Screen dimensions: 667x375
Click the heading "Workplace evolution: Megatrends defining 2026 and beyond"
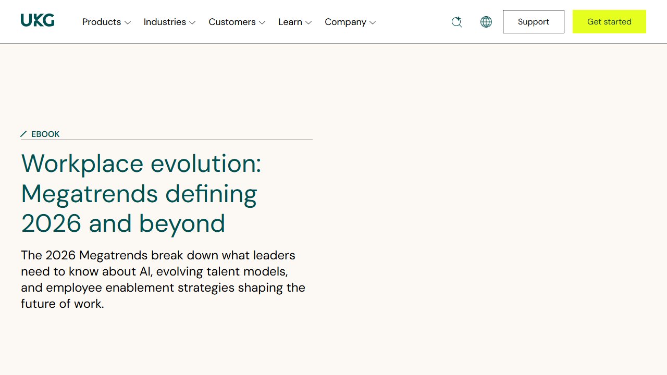141,193
